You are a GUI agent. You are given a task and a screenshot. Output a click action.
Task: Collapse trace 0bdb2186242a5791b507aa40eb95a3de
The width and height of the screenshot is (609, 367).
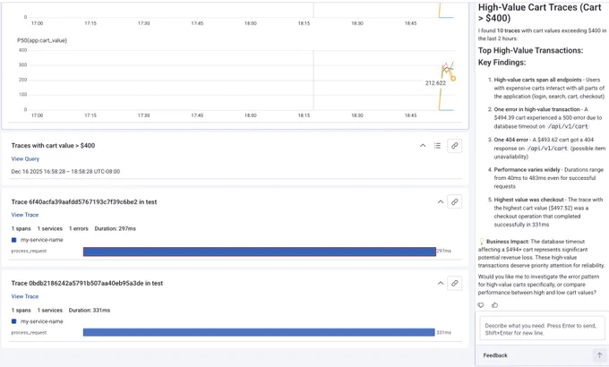pos(441,283)
